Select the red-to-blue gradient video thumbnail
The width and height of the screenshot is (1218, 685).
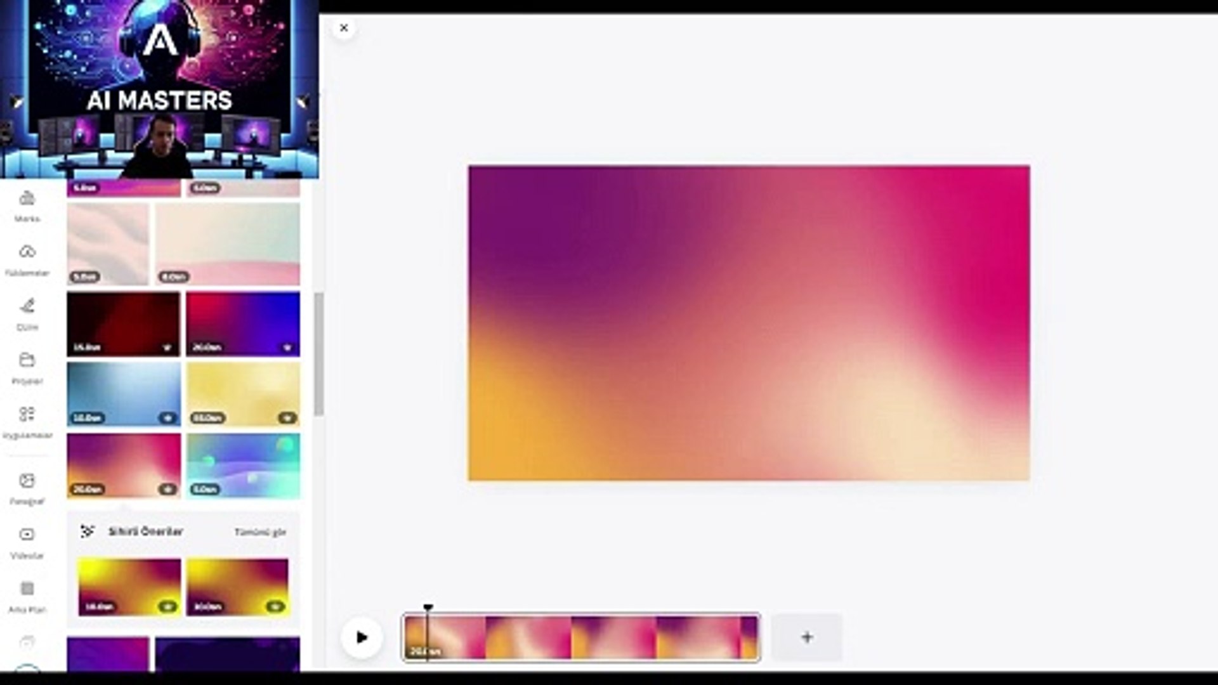click(x=243, y=323)
